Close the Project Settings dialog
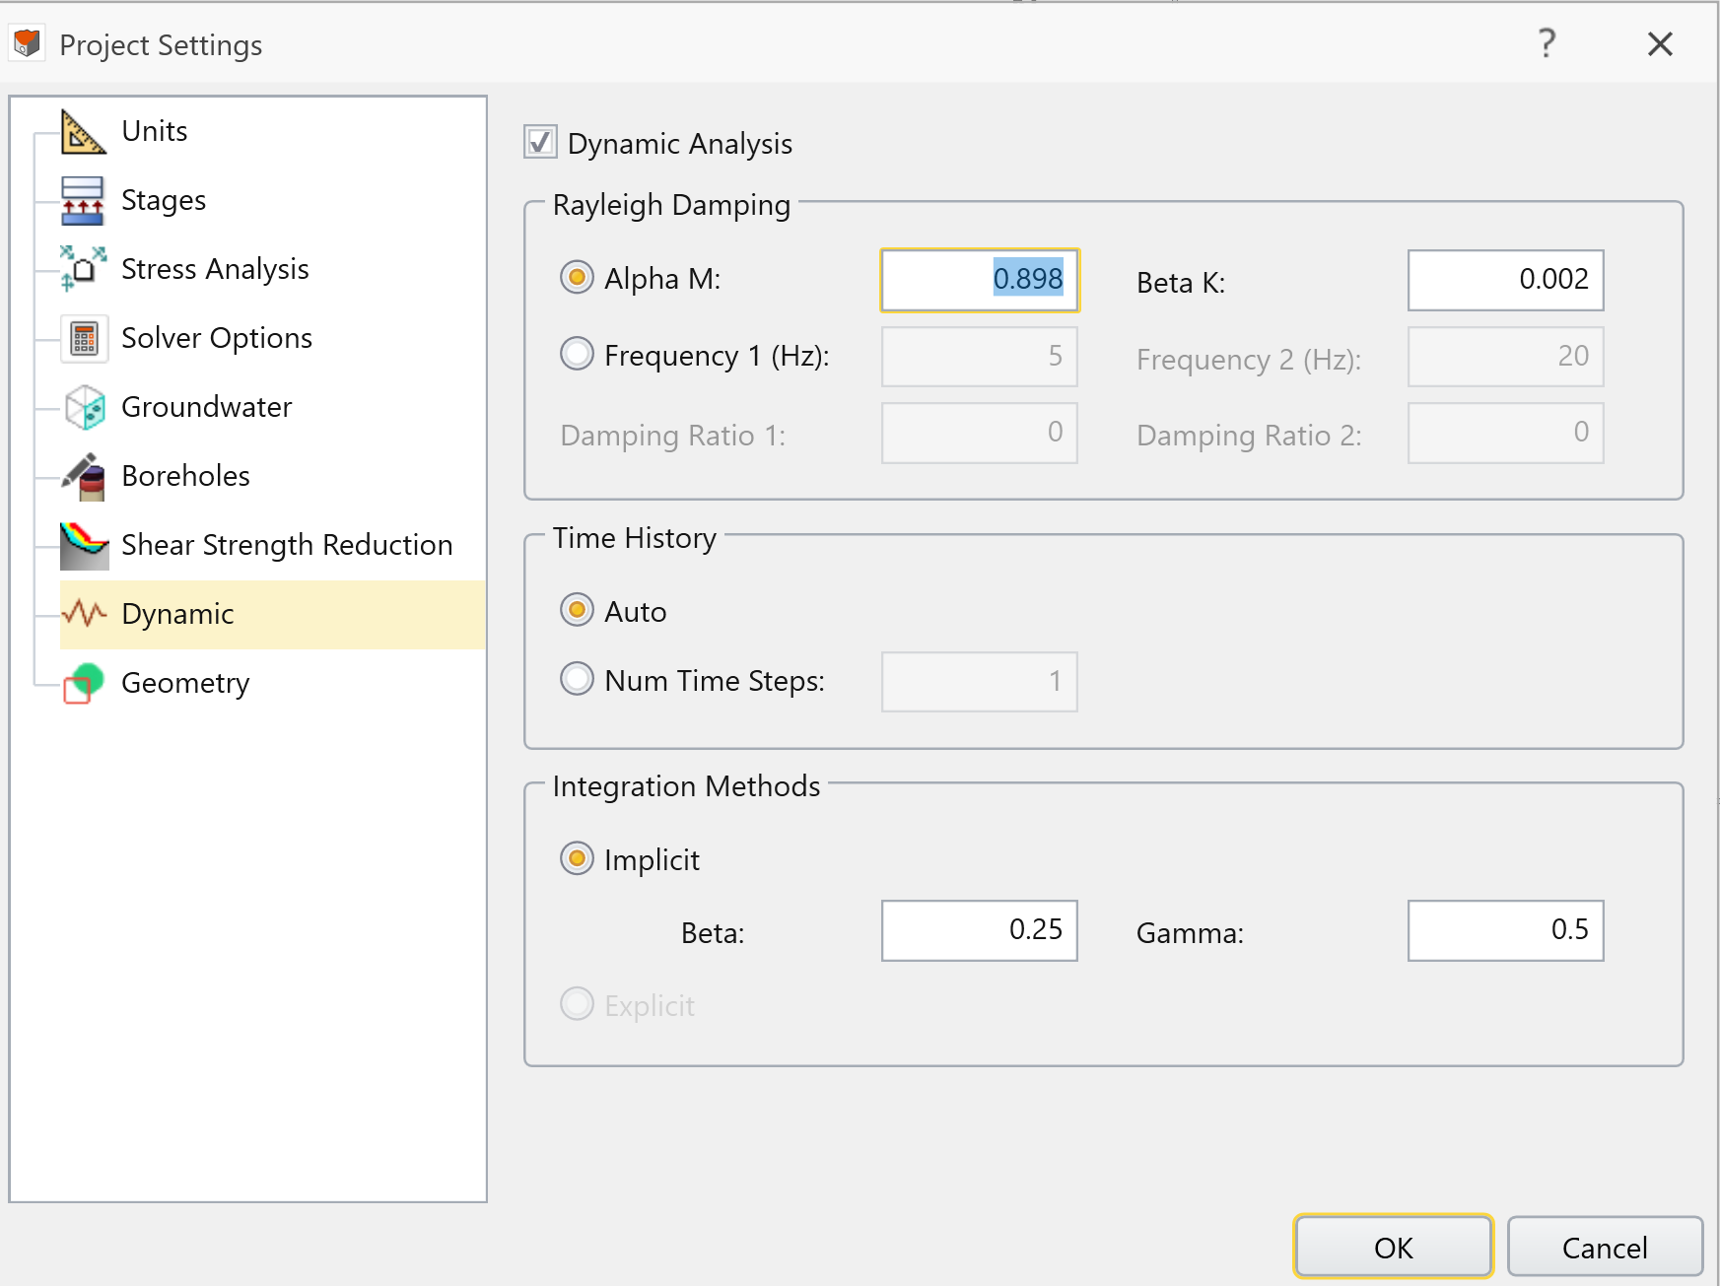This screenshot has height=1286, width=1720. click(x=1660, y=43)
